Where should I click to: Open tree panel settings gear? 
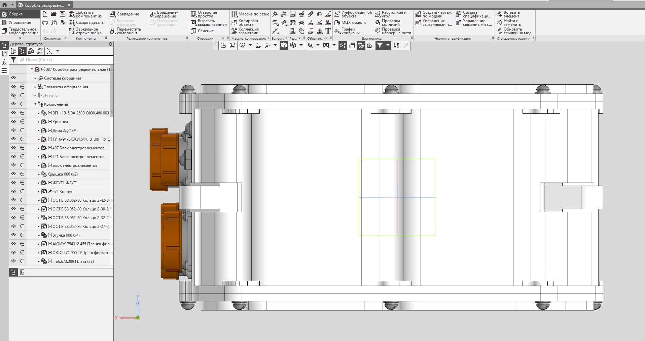[110, 44]
